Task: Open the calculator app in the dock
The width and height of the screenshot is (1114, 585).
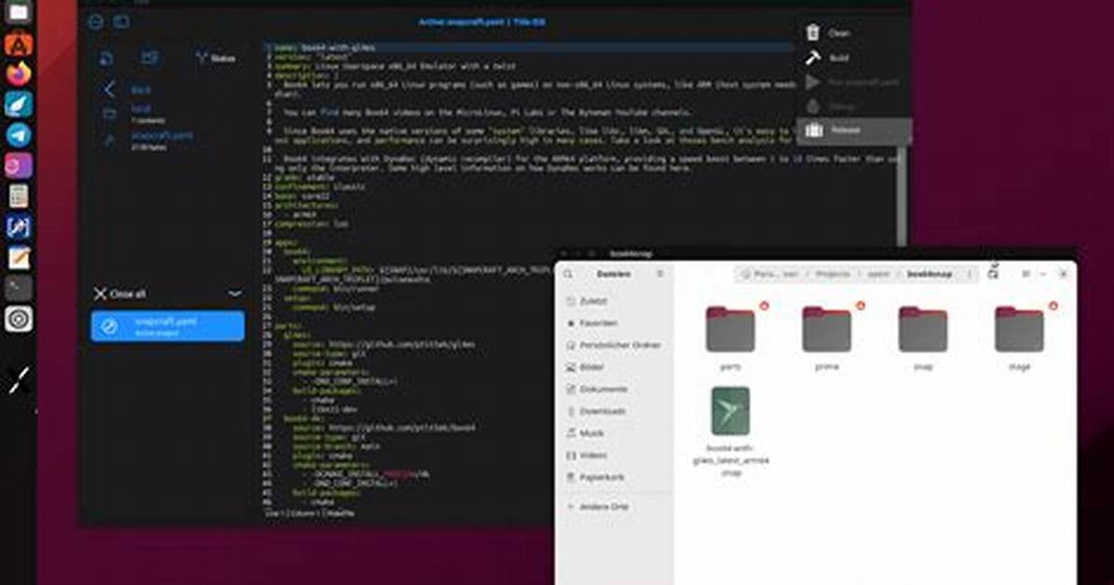Action: point(19,196)
